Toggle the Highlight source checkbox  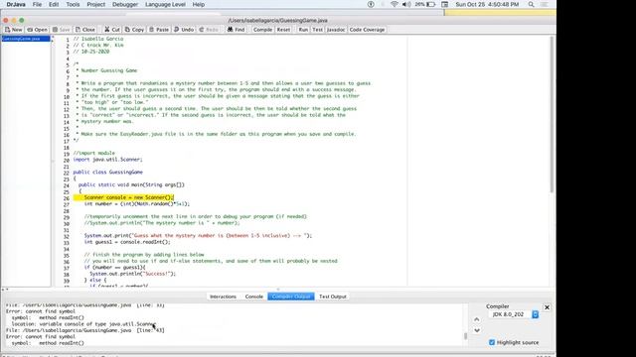coord(492,342)
